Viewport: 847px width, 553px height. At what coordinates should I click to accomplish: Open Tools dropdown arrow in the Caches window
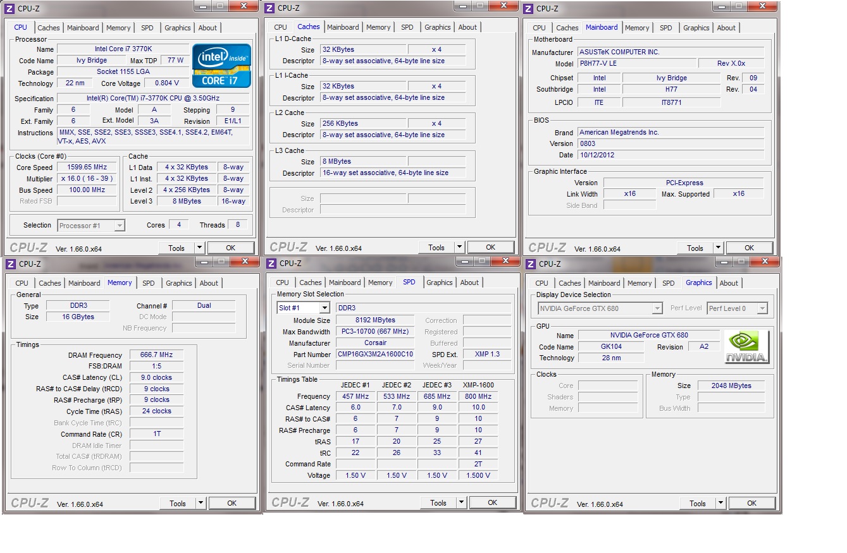click(460, 247)
